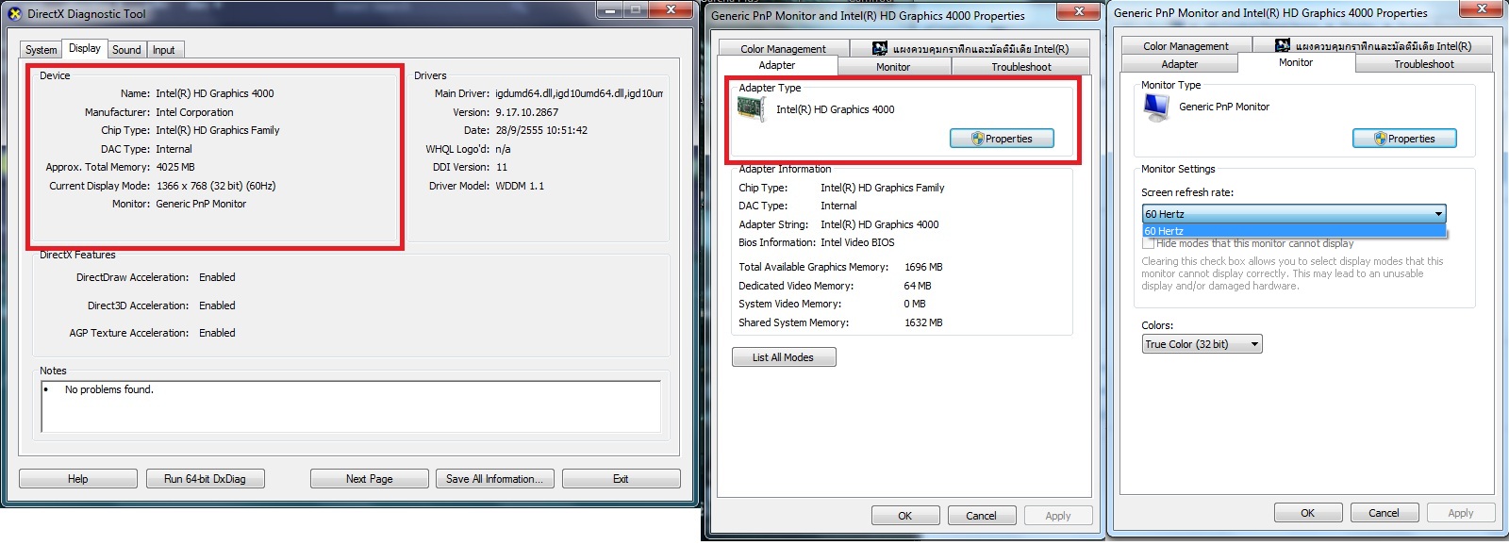Select Adapter tab in middle window
1509x545 pixels.
(x=777, y=65)
